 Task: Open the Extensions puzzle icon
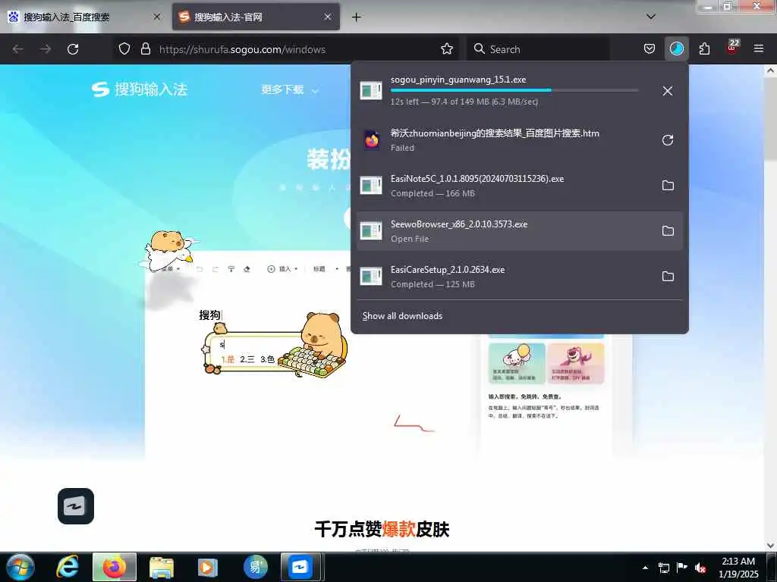coord(704,49)
